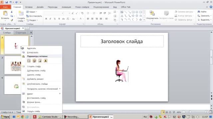
Task: Open the font size combo box
Action: pos(67,13)
